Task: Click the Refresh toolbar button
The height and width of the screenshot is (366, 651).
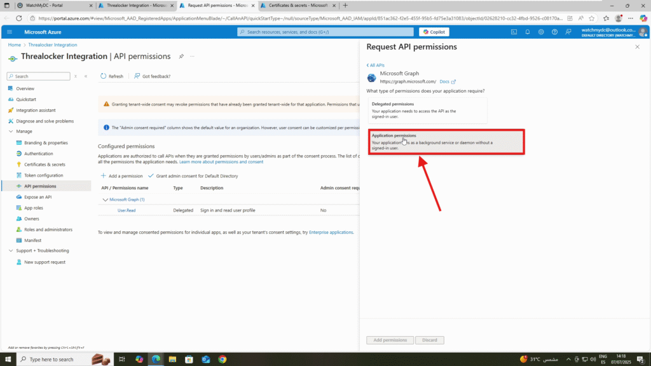Action: (x=112, y=76)
